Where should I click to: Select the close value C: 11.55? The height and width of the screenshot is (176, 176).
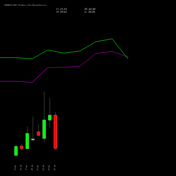(x=62, y=9)
